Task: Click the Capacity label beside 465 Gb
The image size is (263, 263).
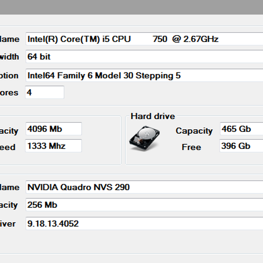Action: point(194,131)
